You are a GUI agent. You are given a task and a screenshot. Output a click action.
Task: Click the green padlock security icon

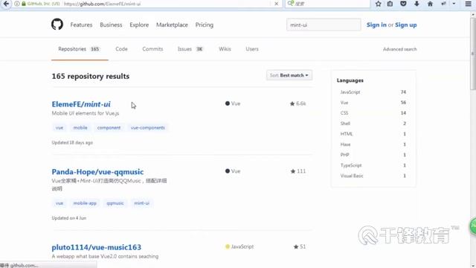click(24, 4)
